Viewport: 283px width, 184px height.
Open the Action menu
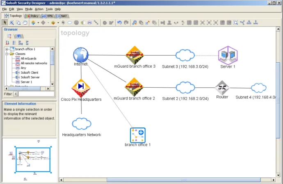pyautogui.click(x=39, y=9)
